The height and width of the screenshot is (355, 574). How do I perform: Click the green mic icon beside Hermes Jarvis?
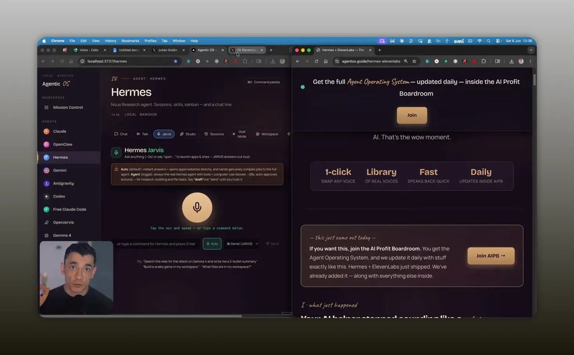116,152
